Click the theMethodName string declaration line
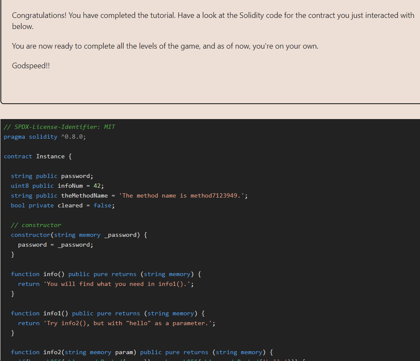This screenshot has height=361, width=420. pos(129,195)
